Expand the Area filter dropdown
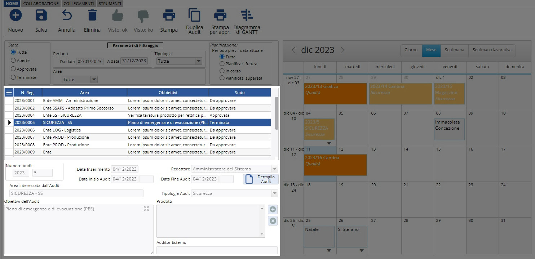The height and width of the screenshot is (259, 535). pyautogui.click(x=94, y=80)
